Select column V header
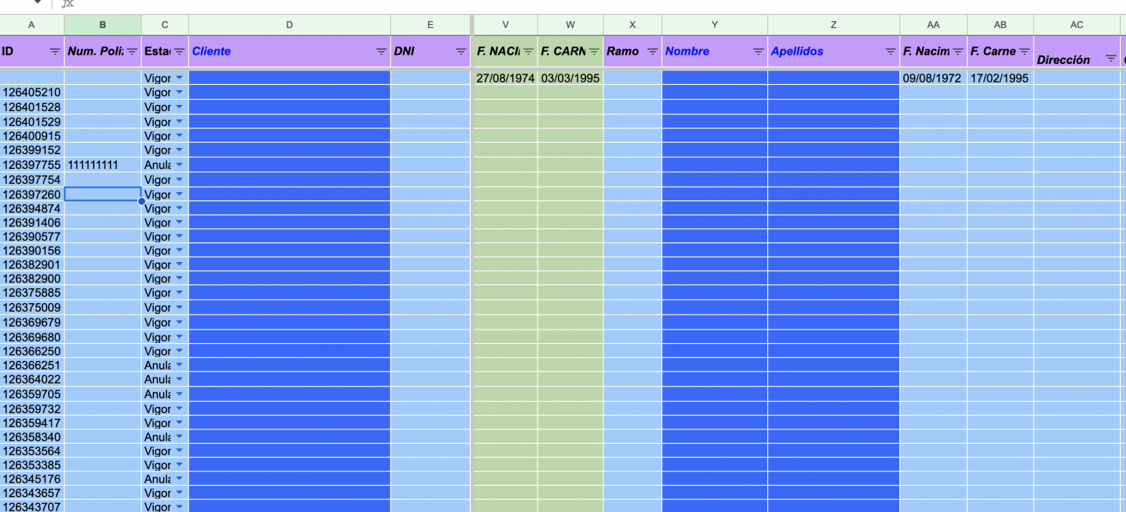 [x=505, y=25]
